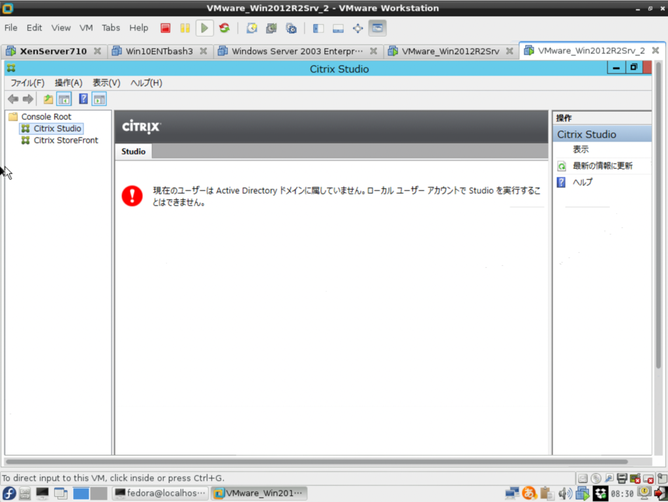Screen dimensions: 668x502
Task: Click the taskbar clock showing 08:30
Action: point(622,494)
